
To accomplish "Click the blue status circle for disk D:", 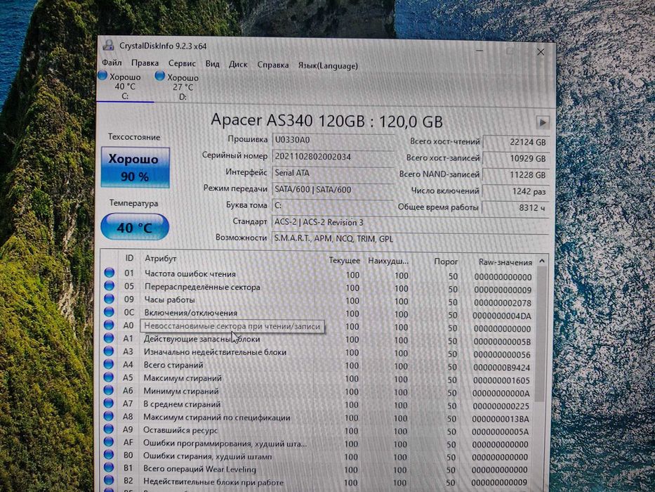I will (x=159, y=76).
